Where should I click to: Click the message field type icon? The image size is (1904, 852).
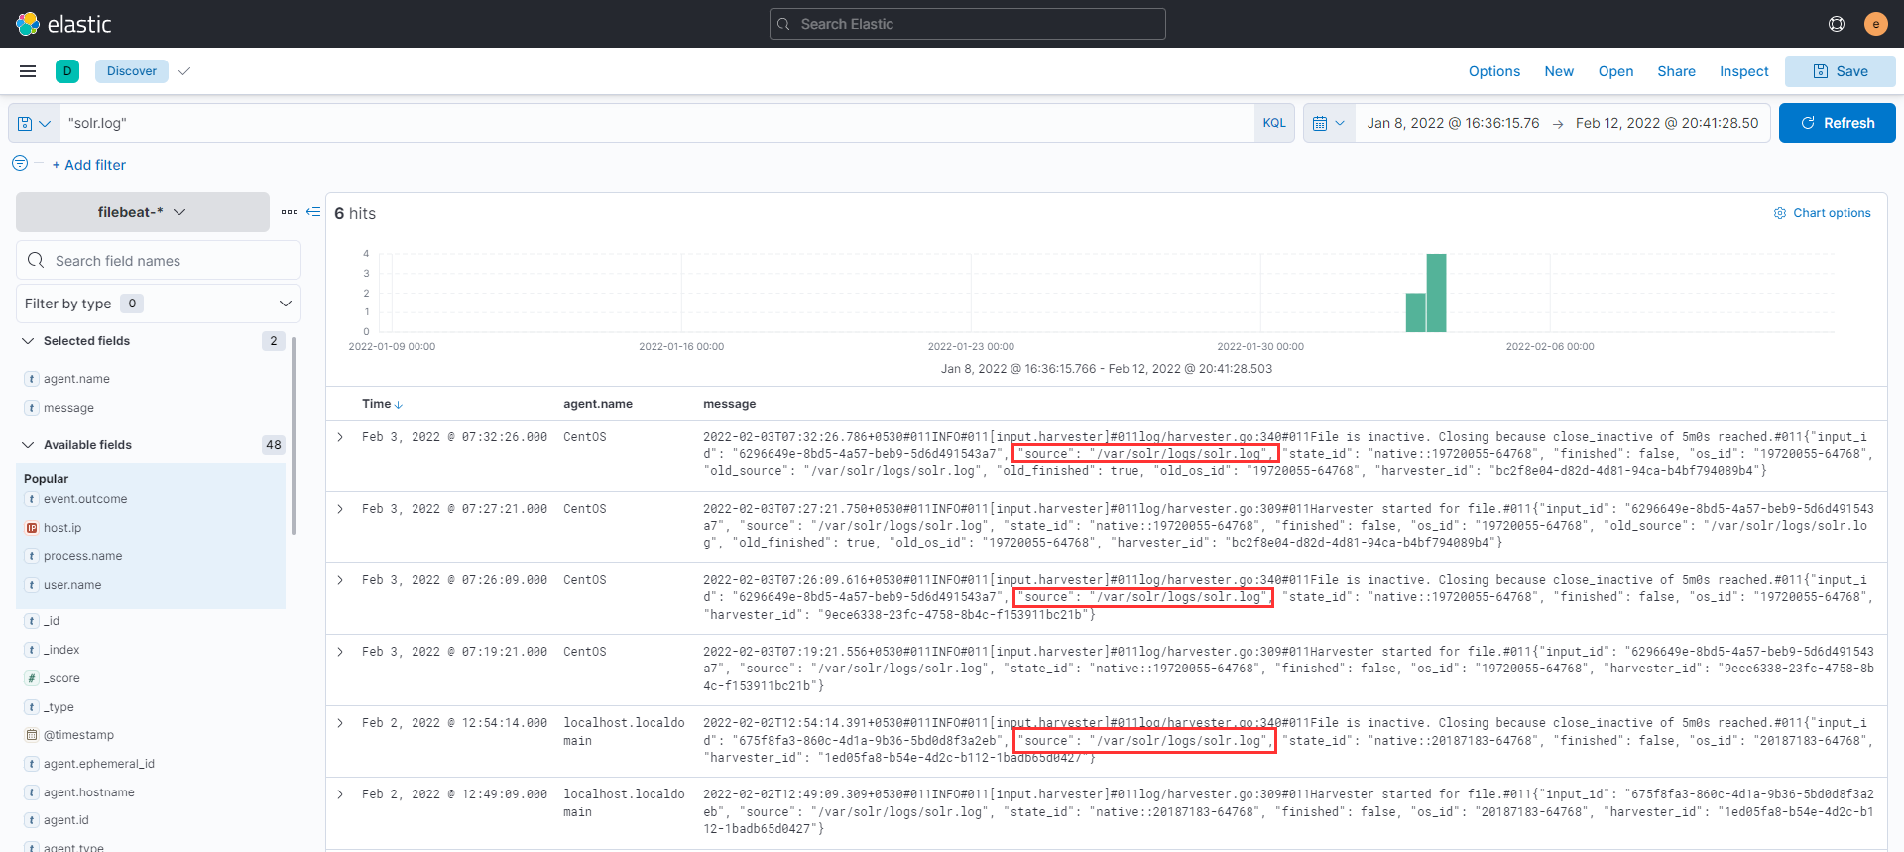(32, 408)
